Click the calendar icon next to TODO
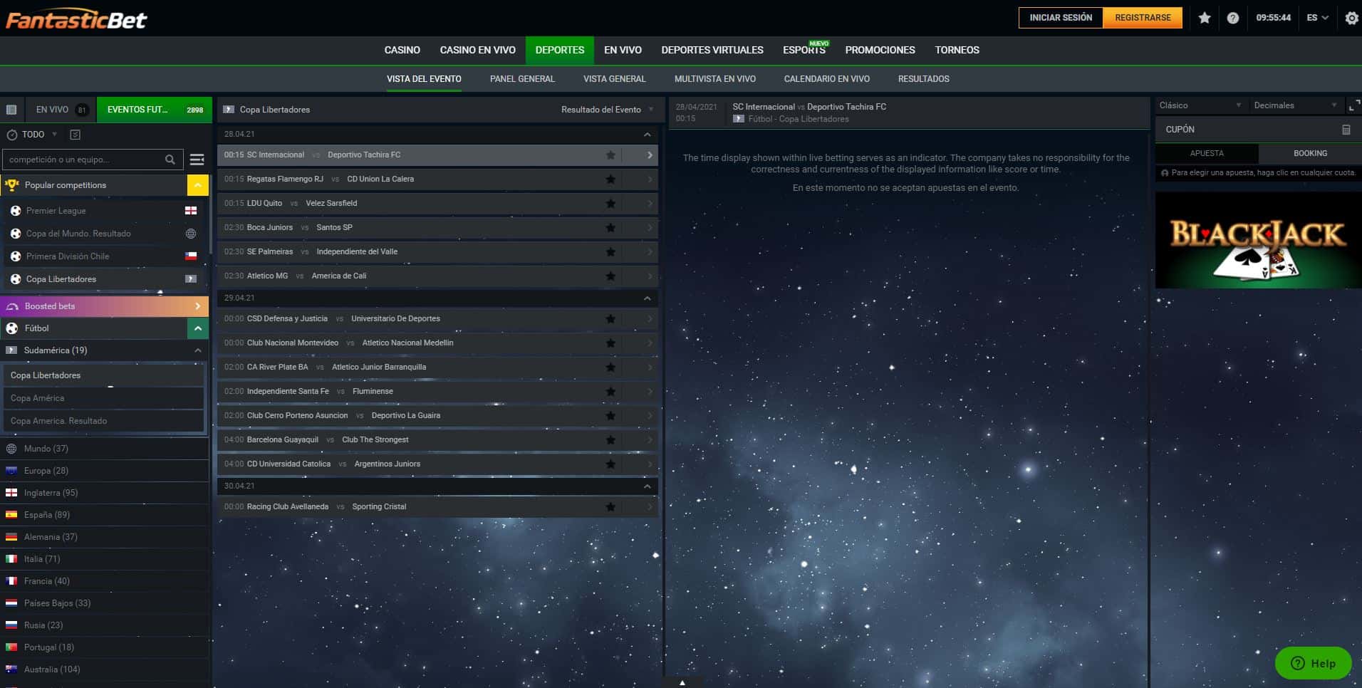 76,135
